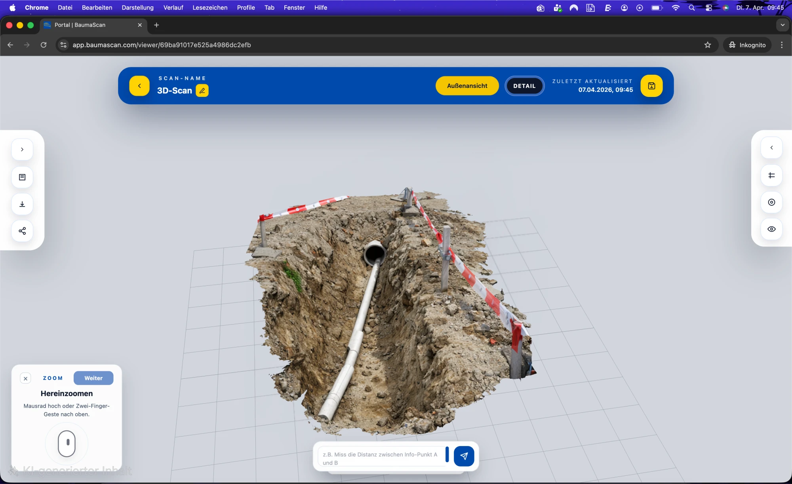
Task: Click the 07.04.2026, 09:45 timestamp
Action: tap(605, 90)
